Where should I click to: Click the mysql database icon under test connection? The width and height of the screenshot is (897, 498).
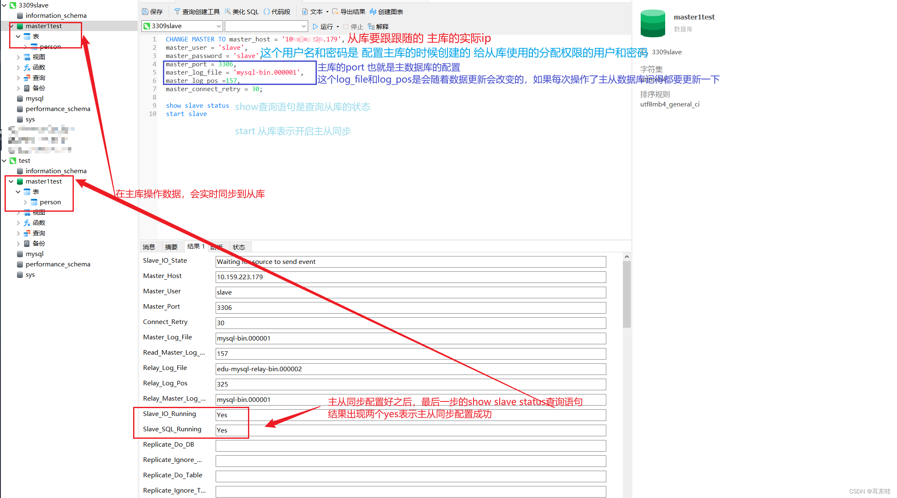point(20,254)
